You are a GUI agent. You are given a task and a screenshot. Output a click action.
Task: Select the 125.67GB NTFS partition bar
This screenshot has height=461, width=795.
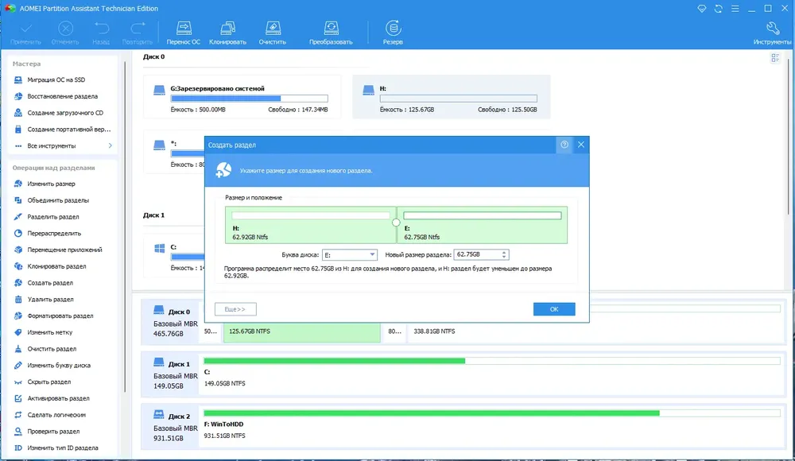pyautogui.click(x=301, y=332)
